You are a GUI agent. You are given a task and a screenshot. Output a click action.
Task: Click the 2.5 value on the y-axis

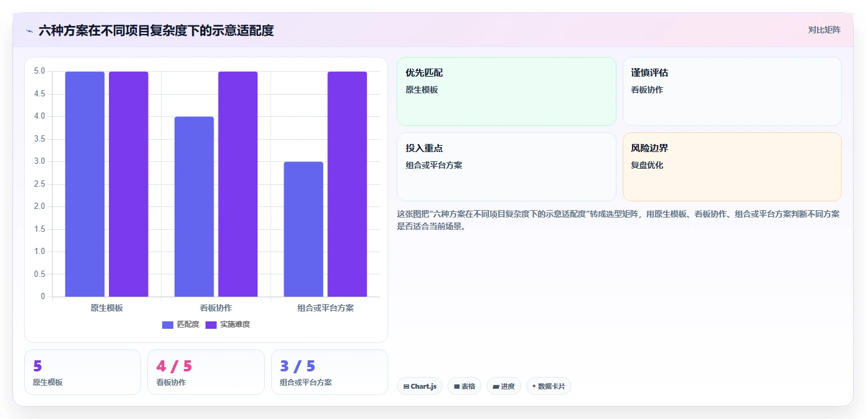pos(39,184)
